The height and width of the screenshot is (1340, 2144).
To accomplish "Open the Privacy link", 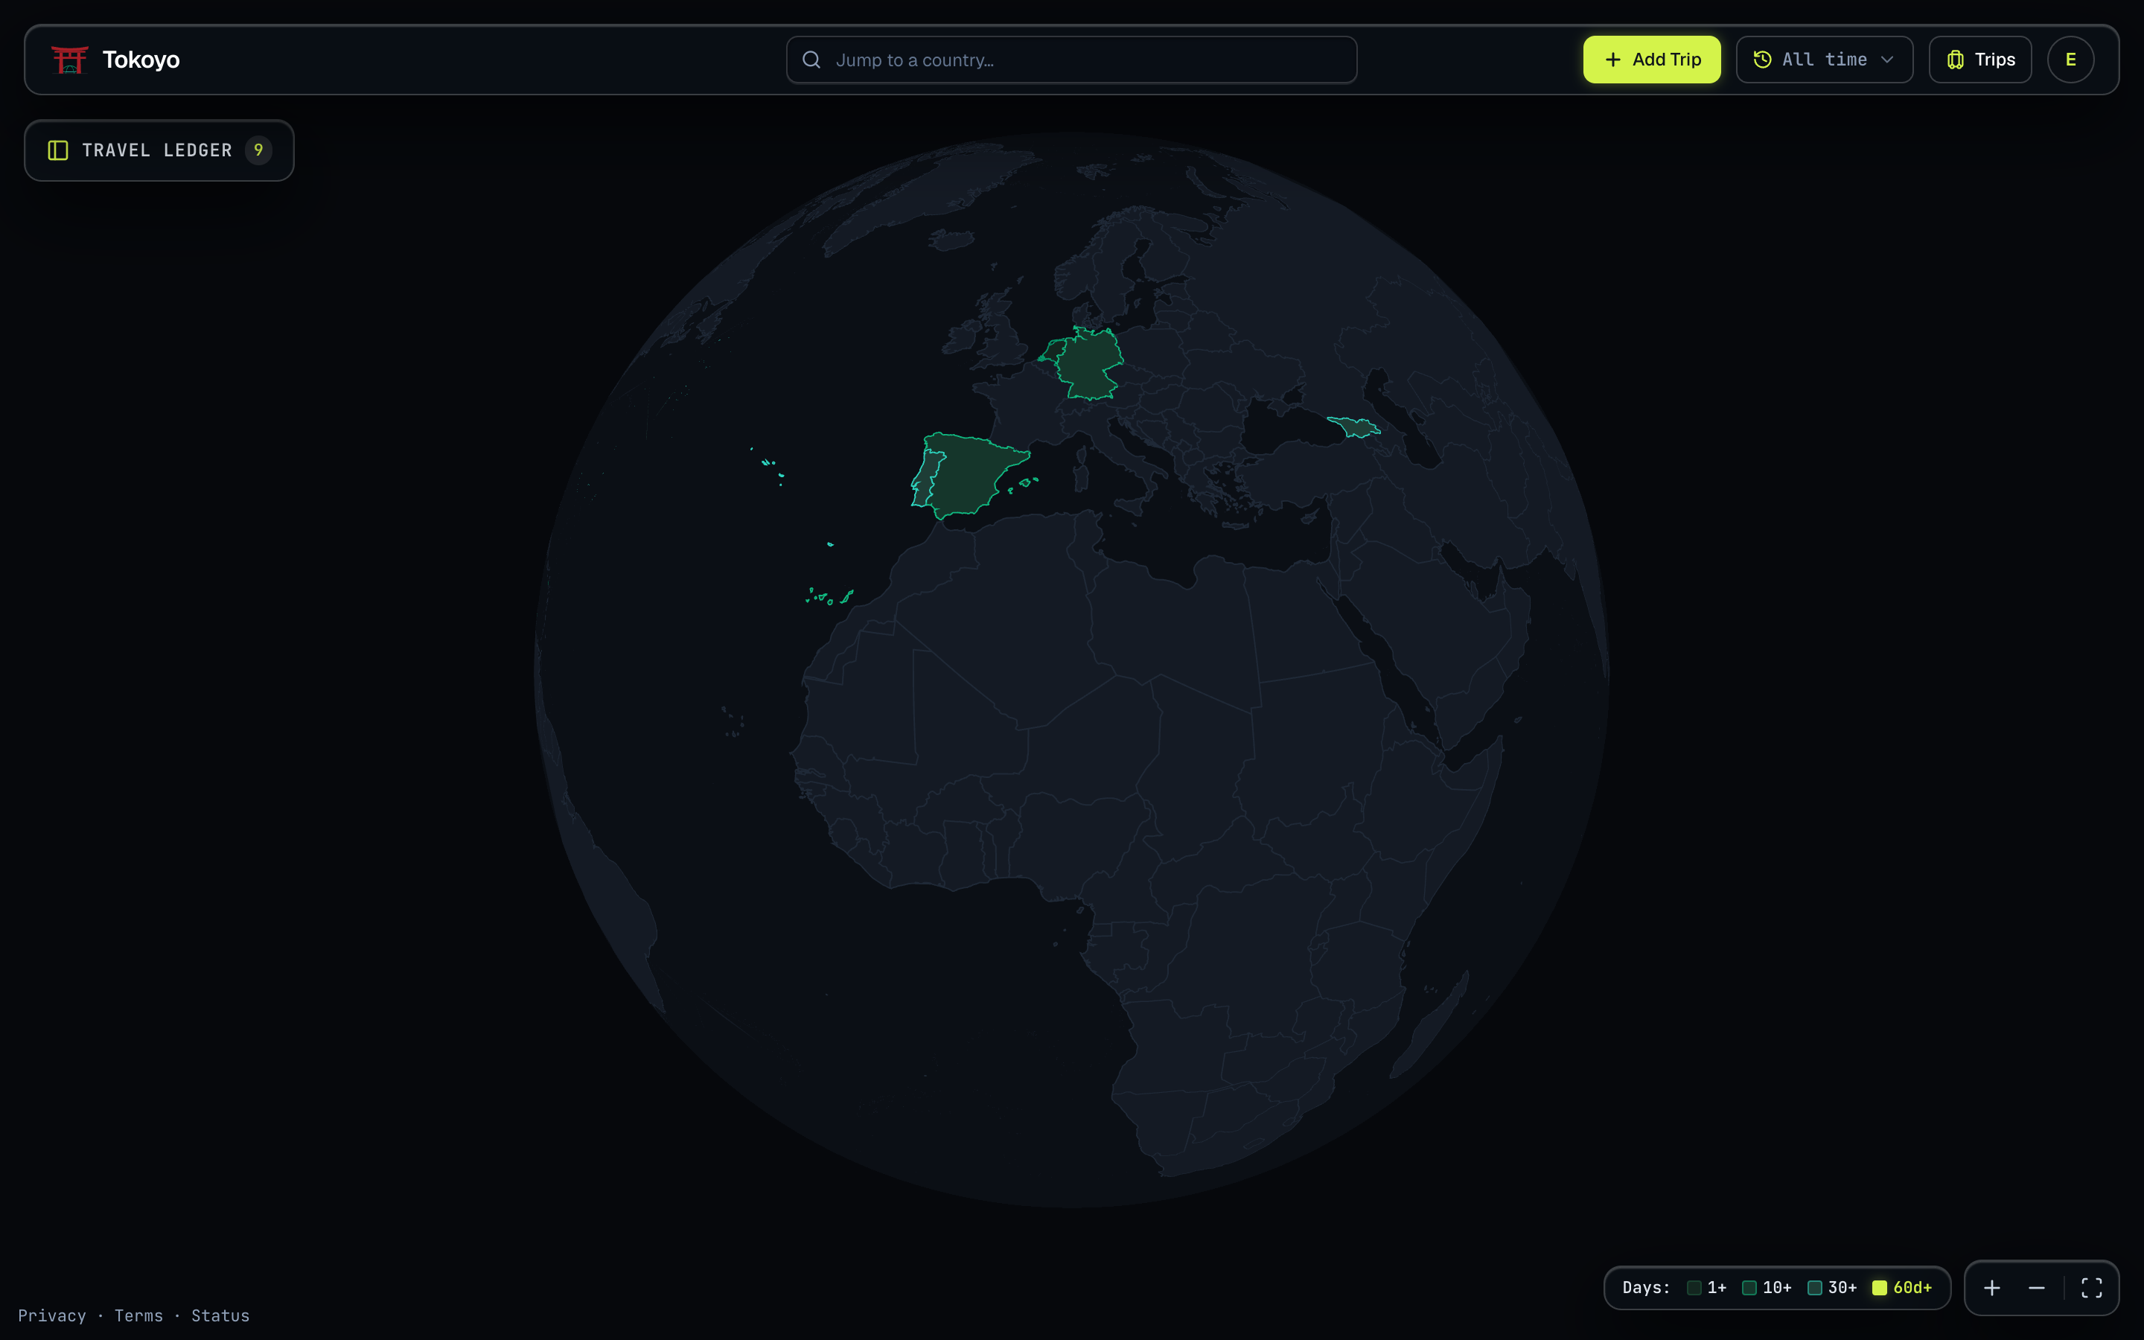I will click(x=52, y=1315).
